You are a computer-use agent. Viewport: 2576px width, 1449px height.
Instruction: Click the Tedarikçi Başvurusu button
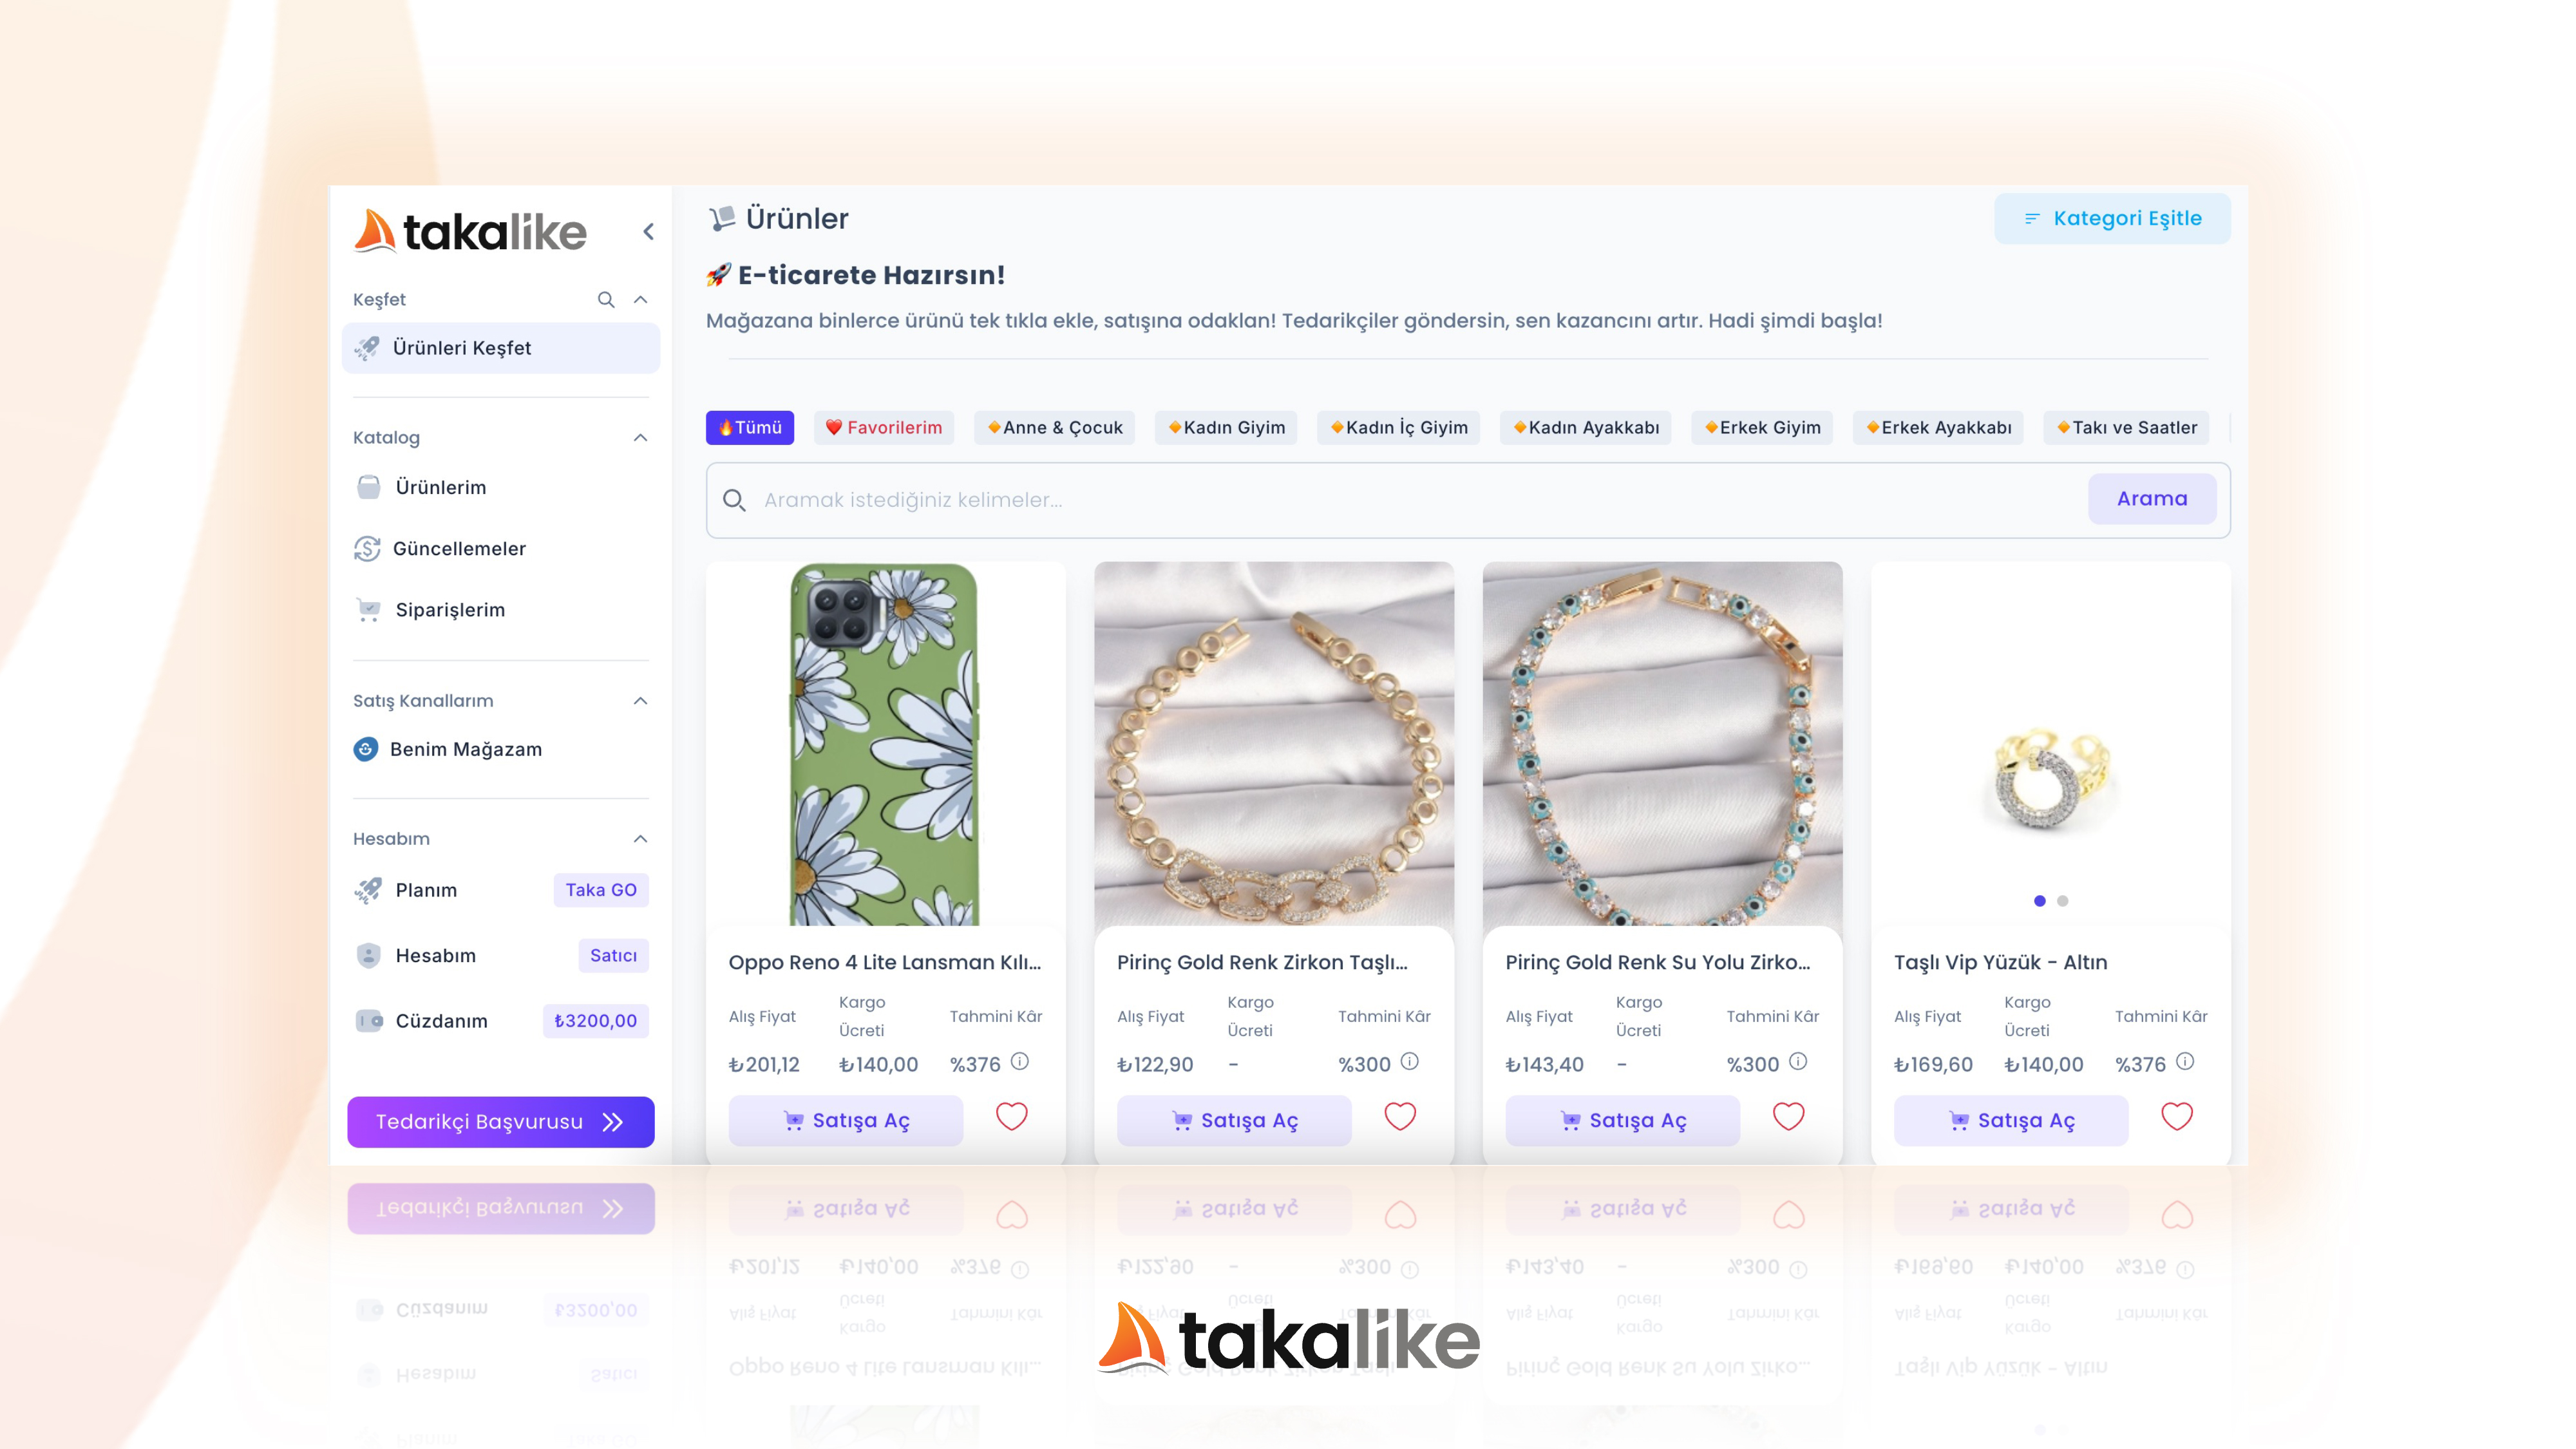point(501,1122)
